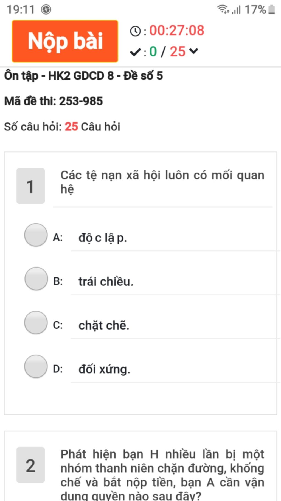
Task: Click the question number 2 badge
Action: [30, 465]
